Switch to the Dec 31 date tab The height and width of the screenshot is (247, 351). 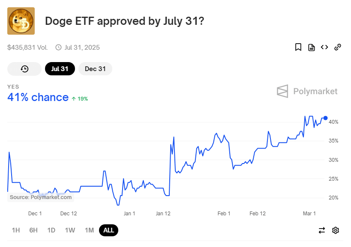coord(95,69)
